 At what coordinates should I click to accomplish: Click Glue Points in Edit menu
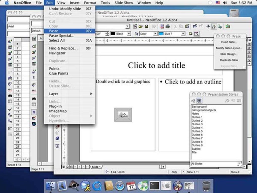70,73
